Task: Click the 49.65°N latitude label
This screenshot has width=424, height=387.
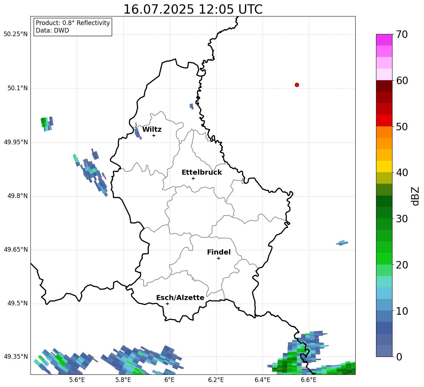Action: (x=16, y=250)
